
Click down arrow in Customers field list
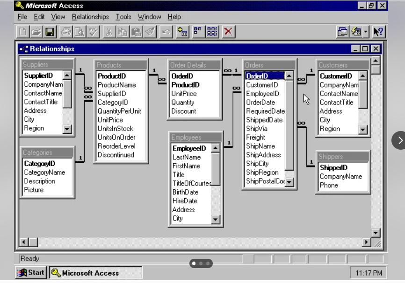pos(363,130)
